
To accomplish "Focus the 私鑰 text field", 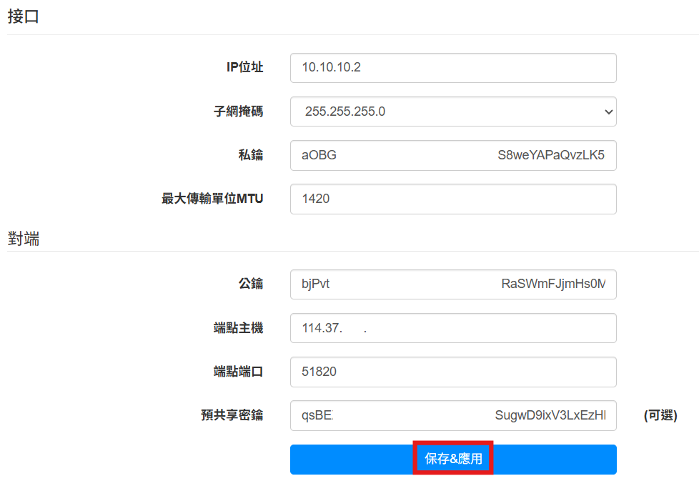I will point(452,155).
